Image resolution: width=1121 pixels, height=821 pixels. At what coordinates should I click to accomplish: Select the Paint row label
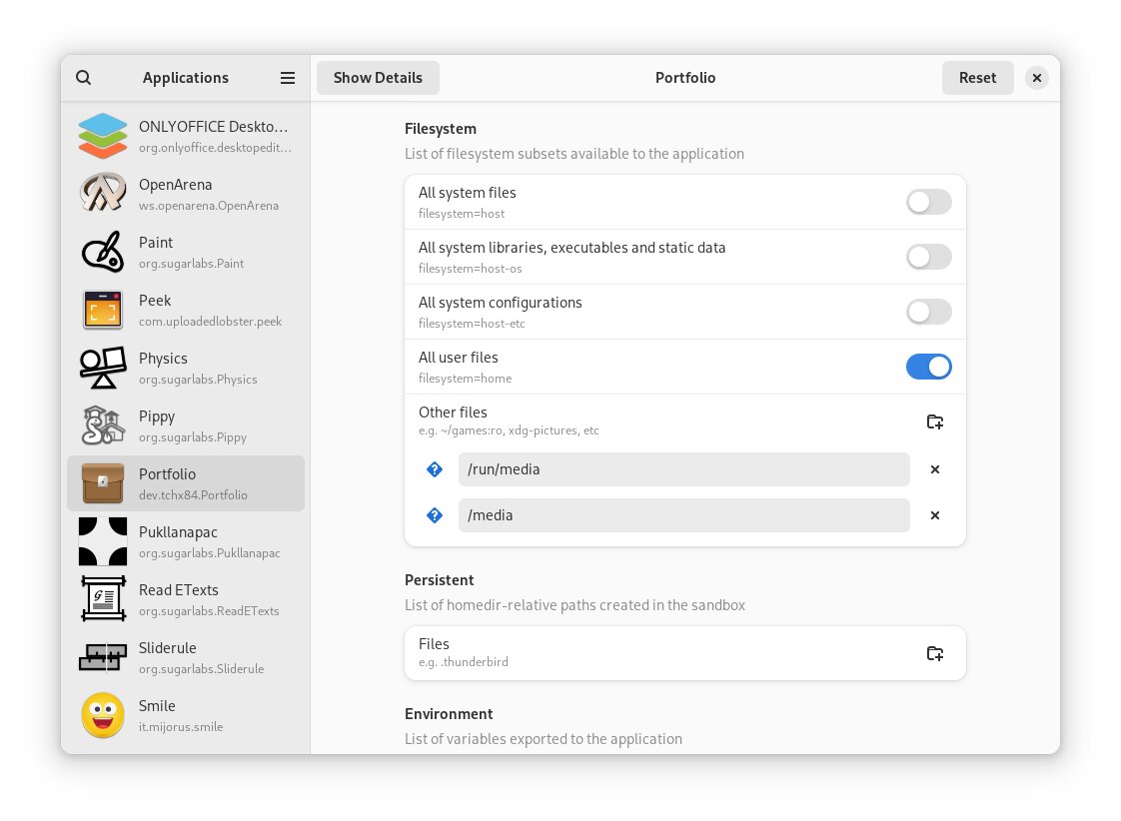tap(156, 243)
